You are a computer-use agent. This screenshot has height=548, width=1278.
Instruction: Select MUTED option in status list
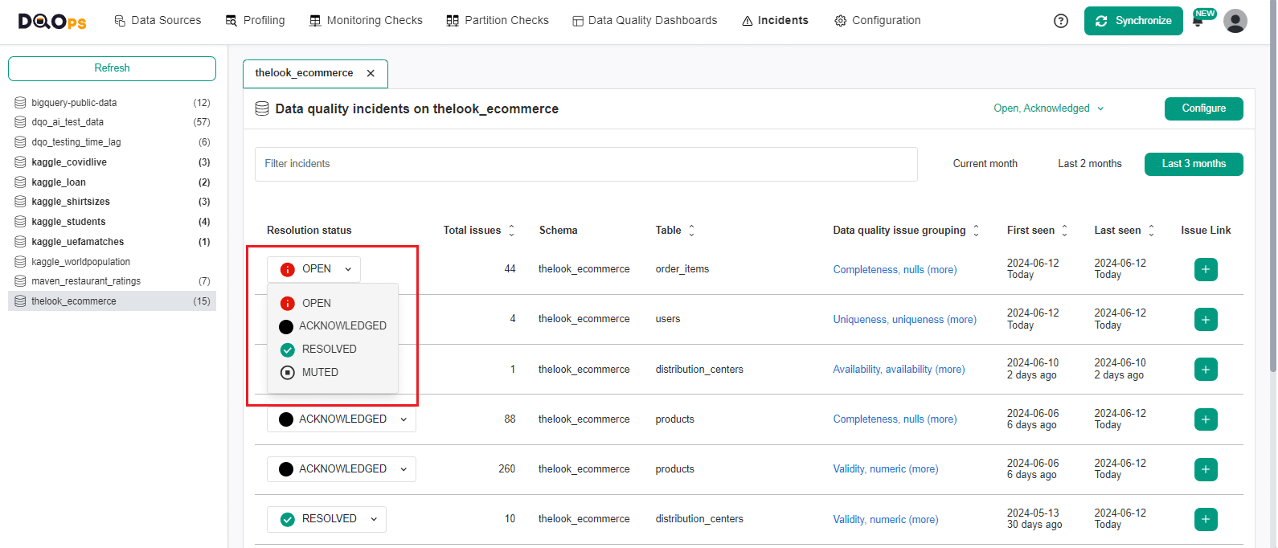coord(333,373)
